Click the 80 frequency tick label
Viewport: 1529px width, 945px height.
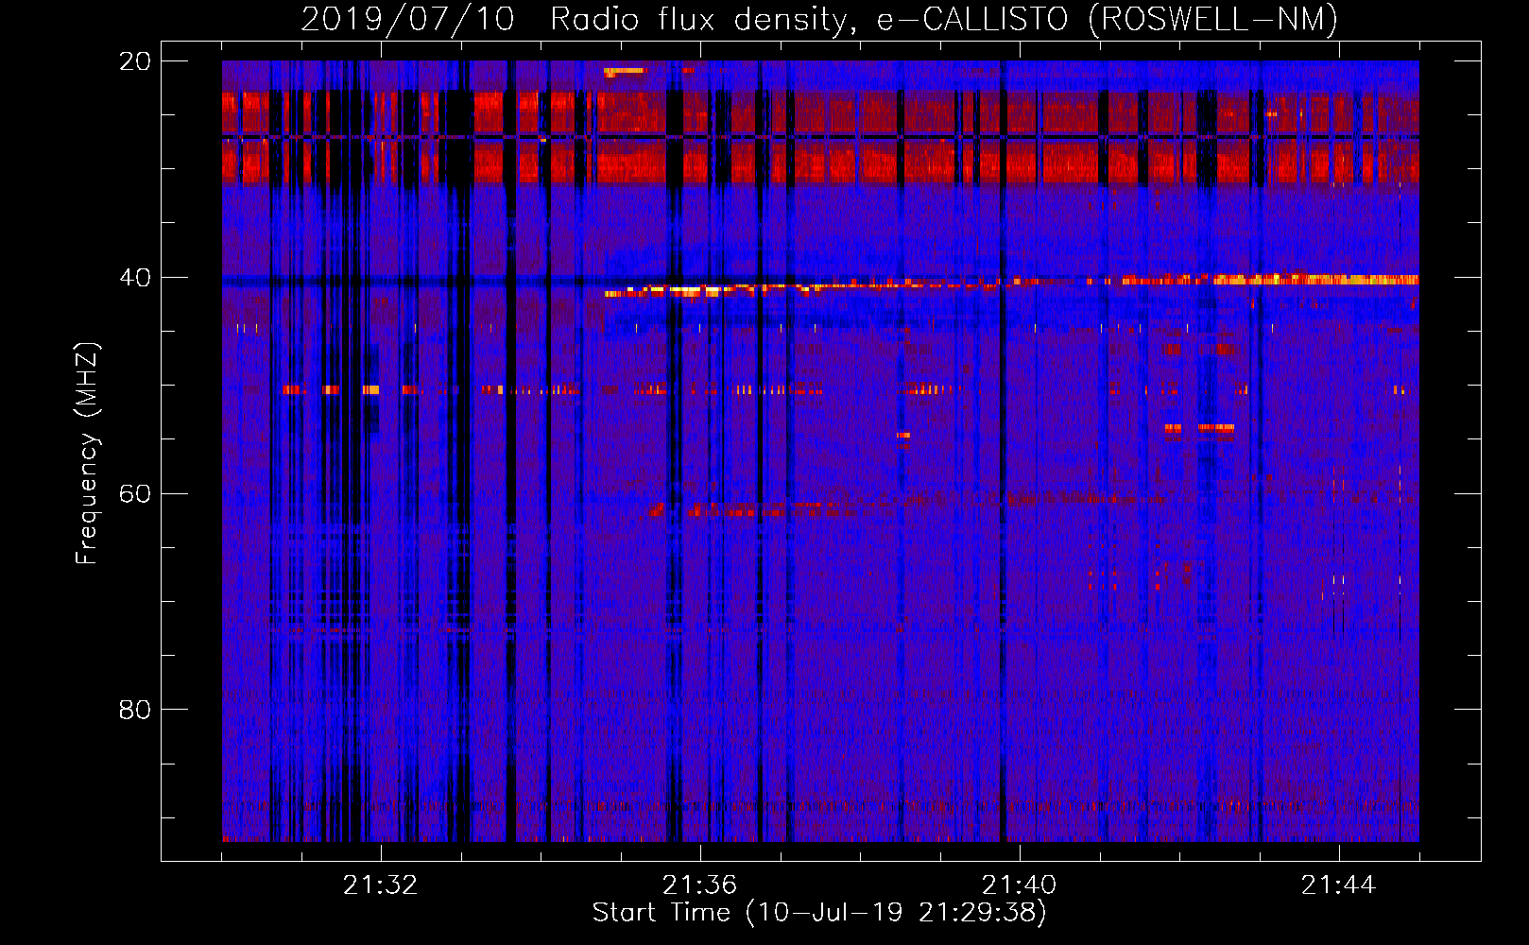134,710
